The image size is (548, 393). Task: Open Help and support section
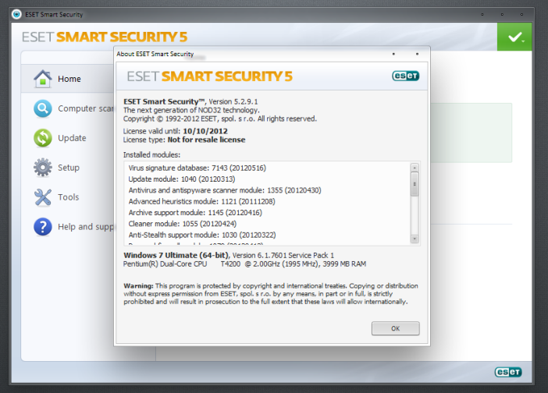(86, 227)
